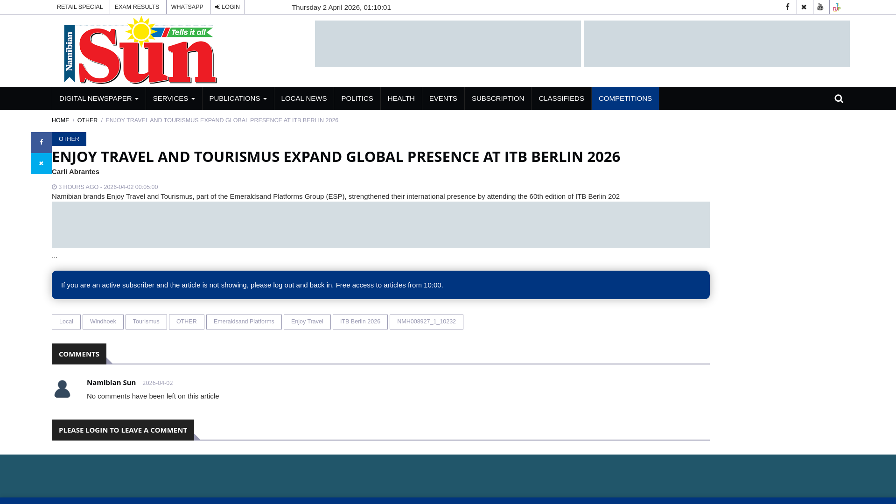This screenshot has width=896, height=504.
Task: Click the article headline text
Action: tap(336, 156)
